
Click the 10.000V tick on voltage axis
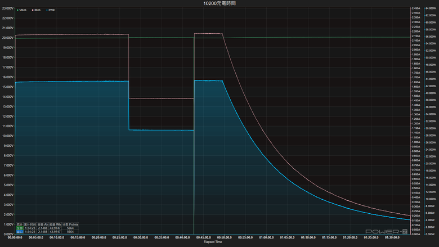7,136
